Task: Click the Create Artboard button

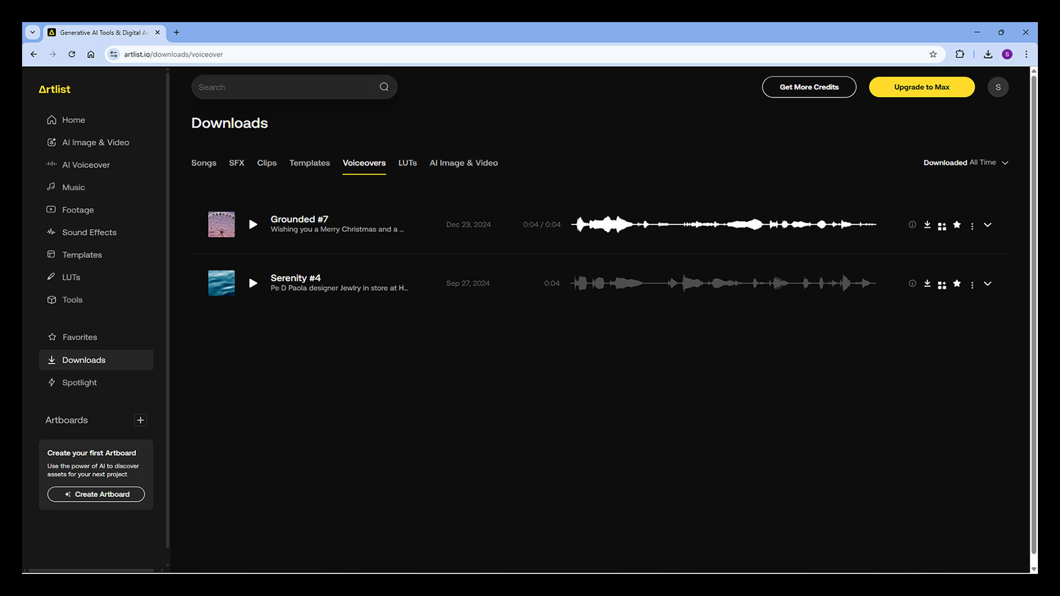Action: click(x=96, y=494)
